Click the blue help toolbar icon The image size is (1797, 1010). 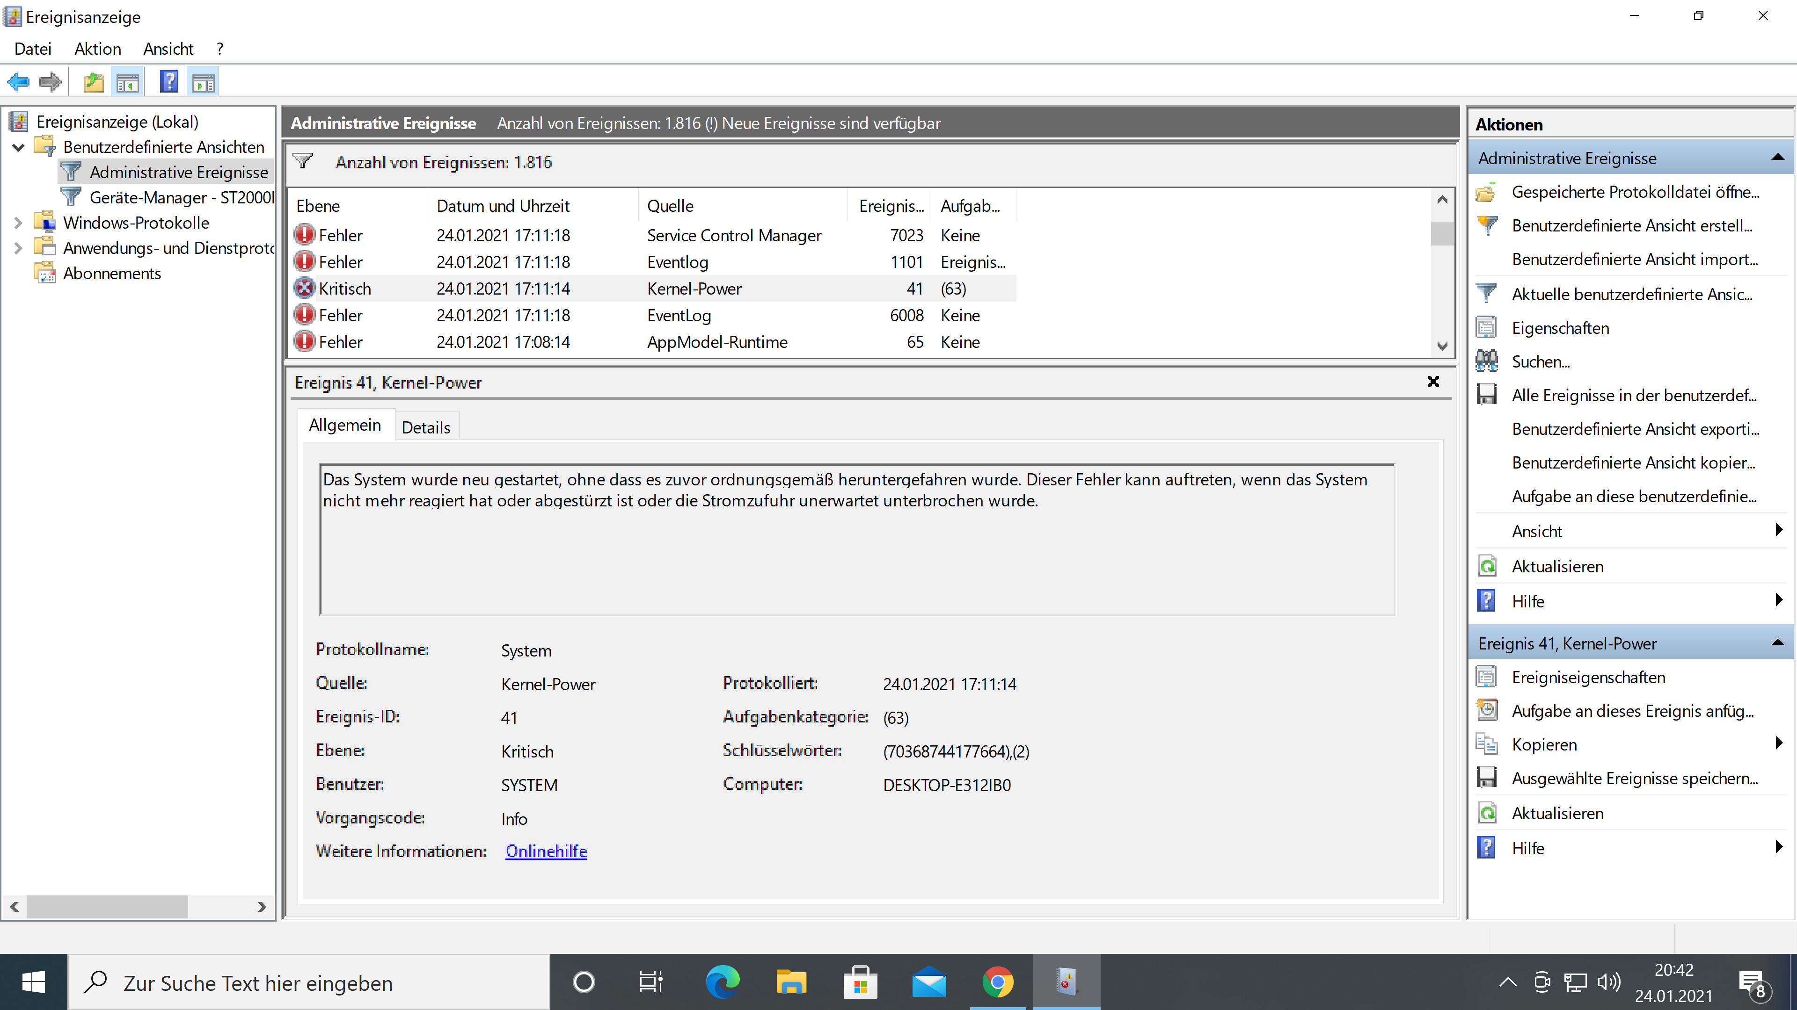[x=169, y=82]
